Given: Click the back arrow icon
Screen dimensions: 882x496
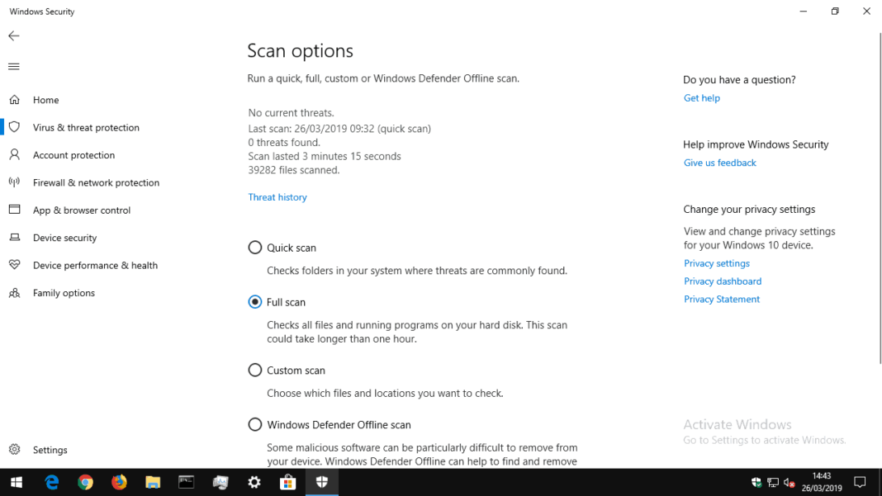Looking at the screenshot, I should pyautogui.click(x=14, y=36).
